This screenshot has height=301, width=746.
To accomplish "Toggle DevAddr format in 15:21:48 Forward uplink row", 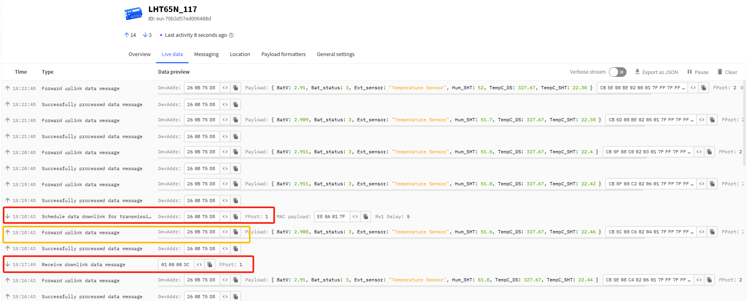I will pos(225,120).
